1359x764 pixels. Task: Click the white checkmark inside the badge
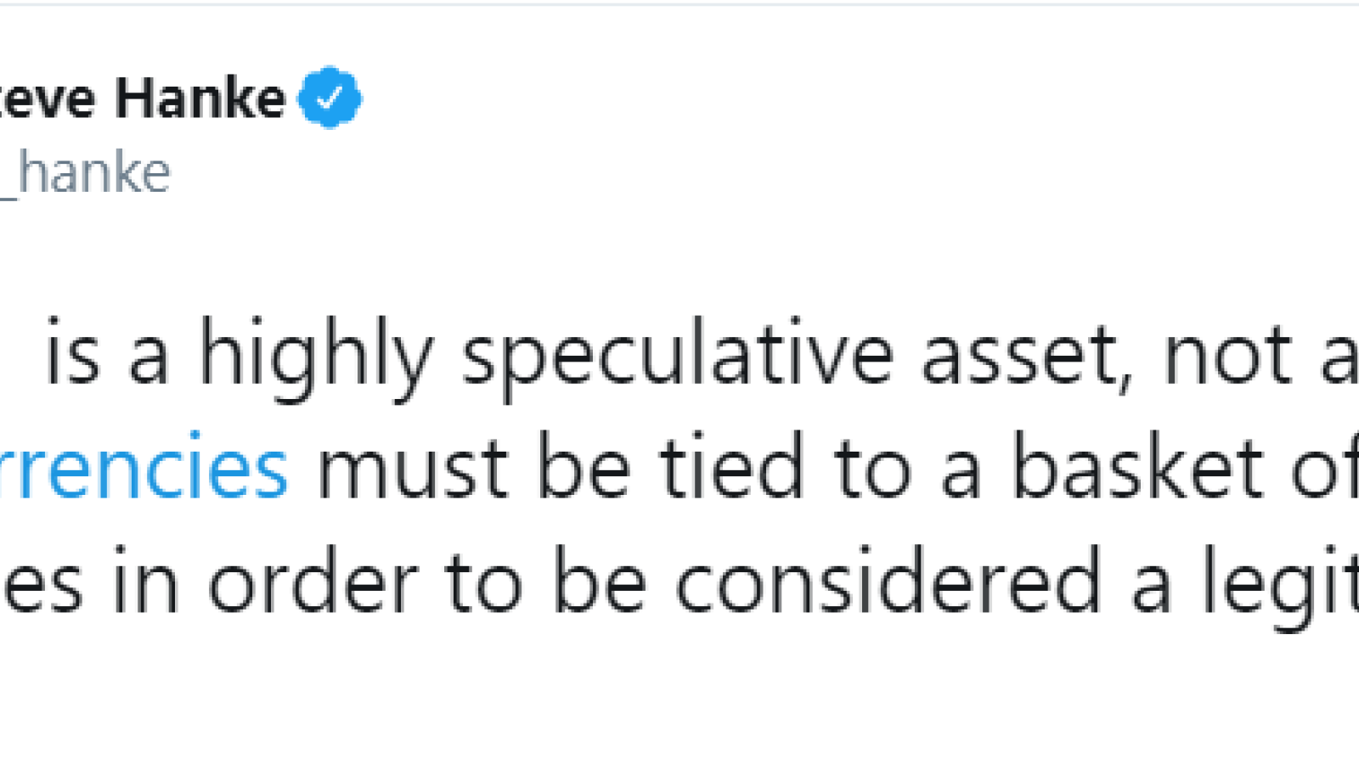330,98
